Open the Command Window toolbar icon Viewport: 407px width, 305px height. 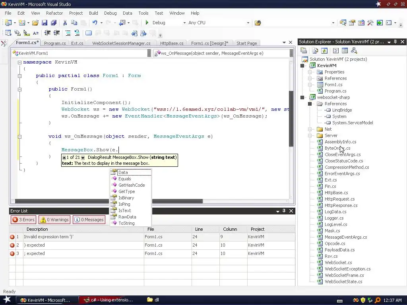[x=389, y=23]
